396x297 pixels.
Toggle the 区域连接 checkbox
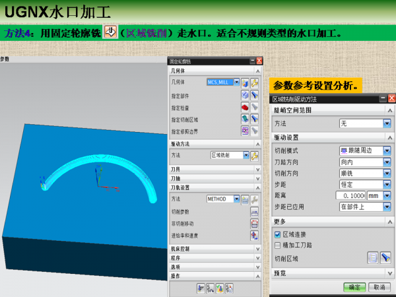[x=277, y=234]
